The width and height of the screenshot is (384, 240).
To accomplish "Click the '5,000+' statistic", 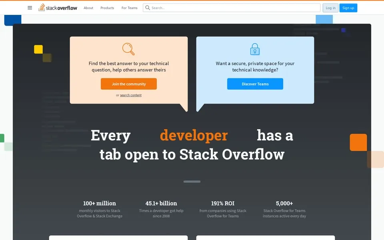I will pos(284,203).
